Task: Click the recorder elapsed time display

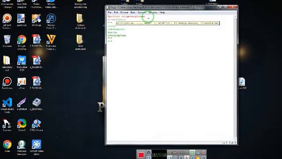Action: (159, 155)
